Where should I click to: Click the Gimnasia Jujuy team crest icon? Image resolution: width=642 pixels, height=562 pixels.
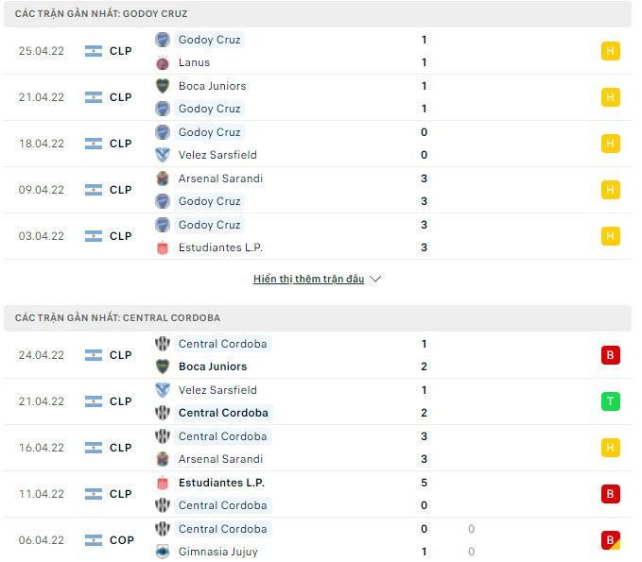(163, 552)
